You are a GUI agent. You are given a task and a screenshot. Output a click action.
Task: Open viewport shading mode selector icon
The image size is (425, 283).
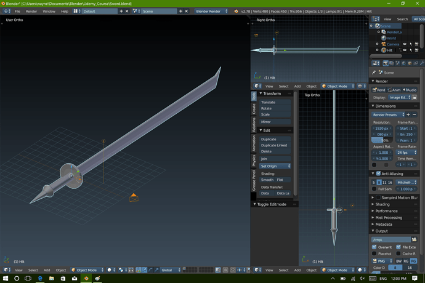[x=111, y=270]
